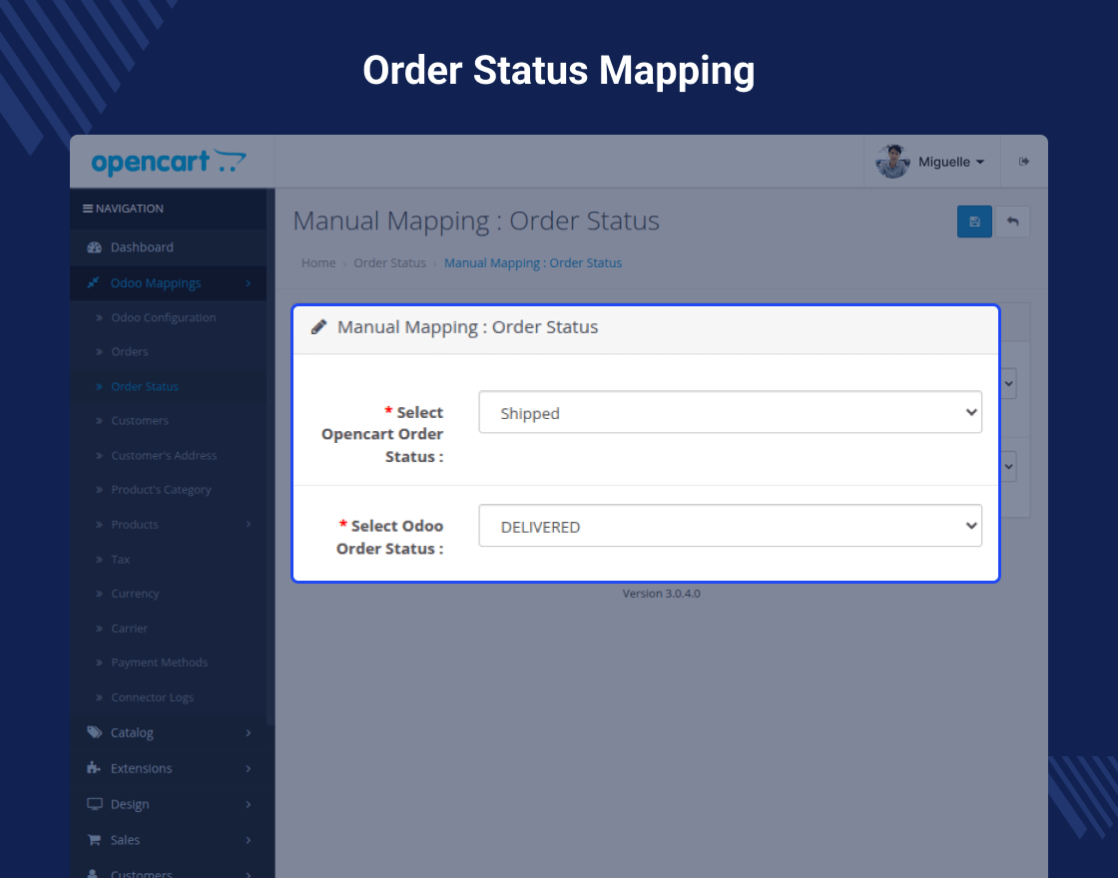Click the Extensions menu label
1118x878 pixels.
(141, 768)
